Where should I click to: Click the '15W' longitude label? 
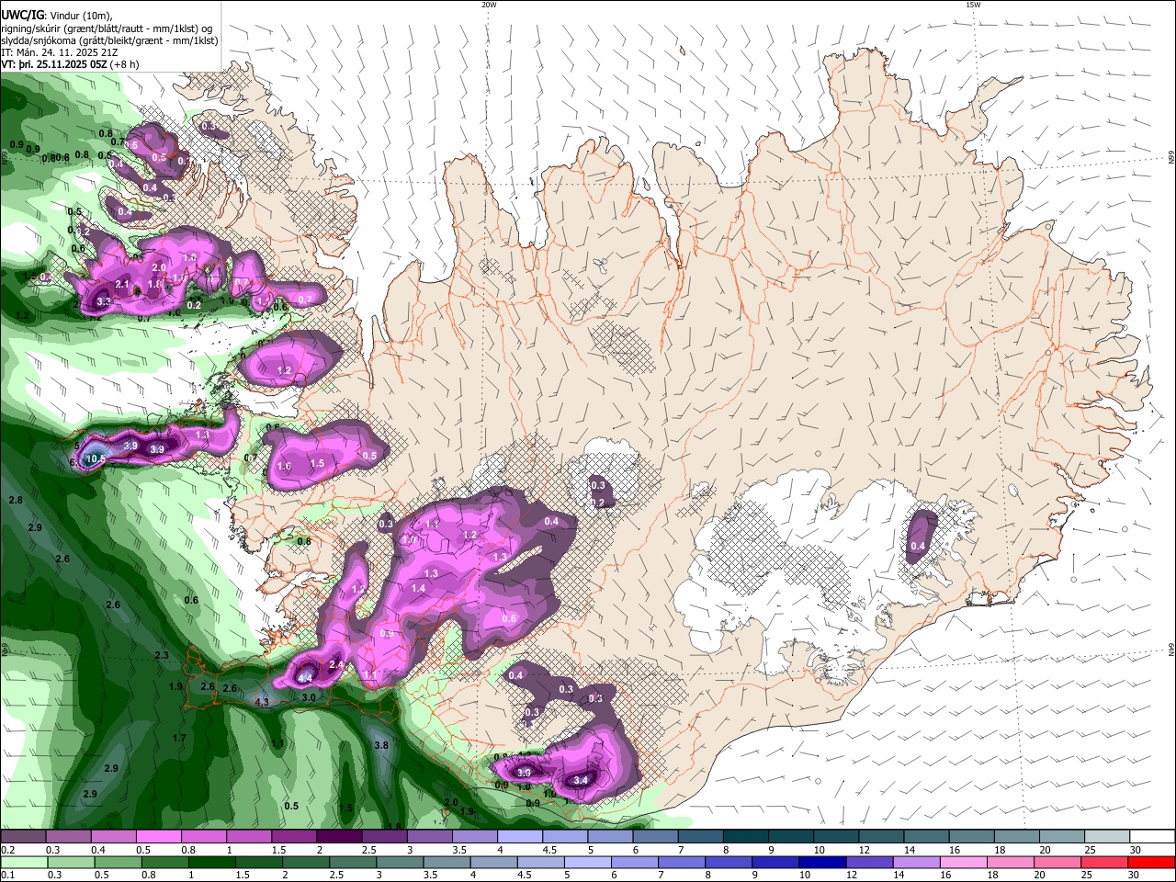point(973,5)
